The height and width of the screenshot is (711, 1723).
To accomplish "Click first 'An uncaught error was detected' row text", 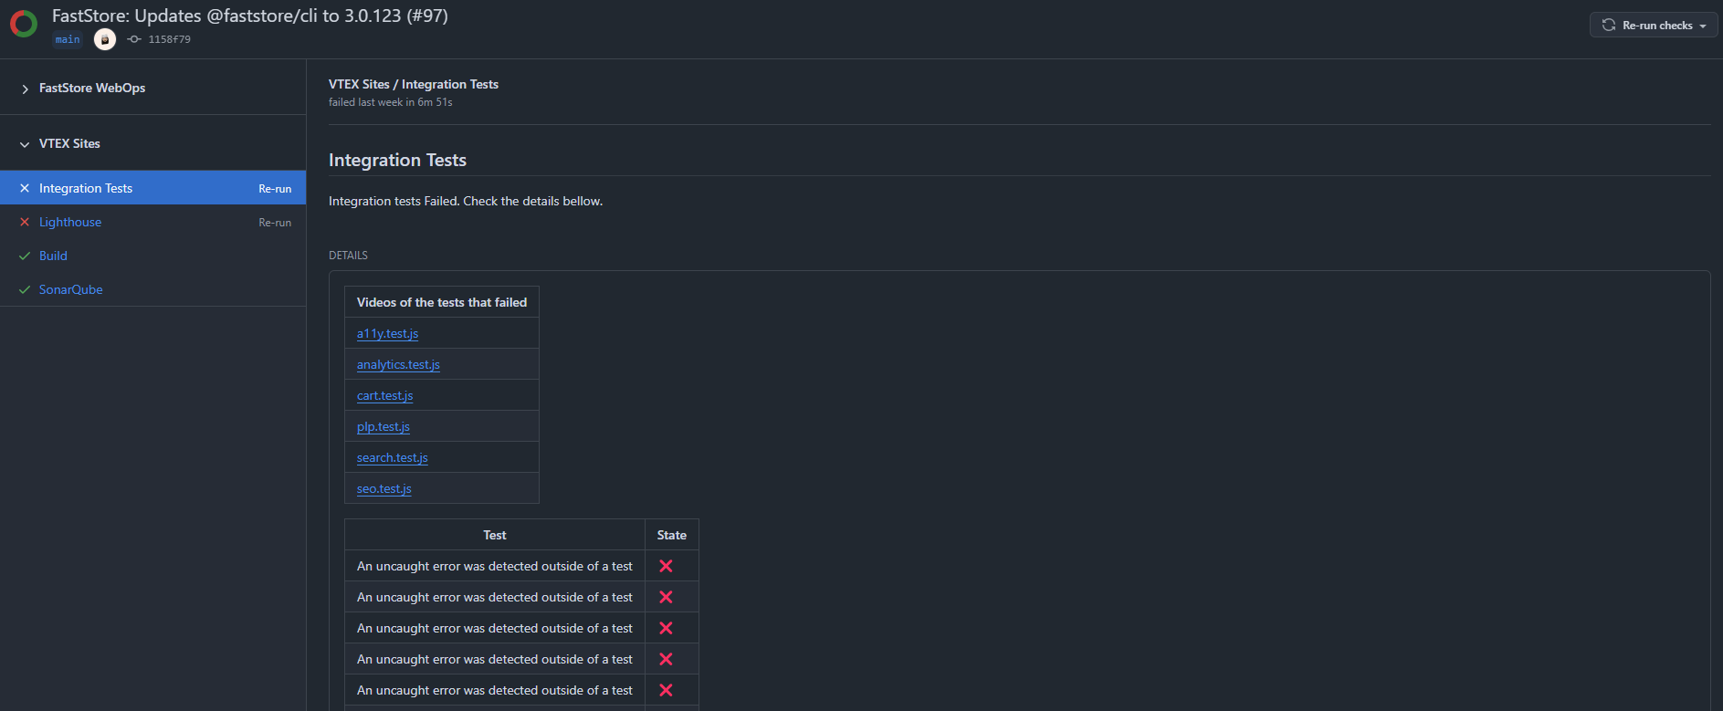I will 495,566.
